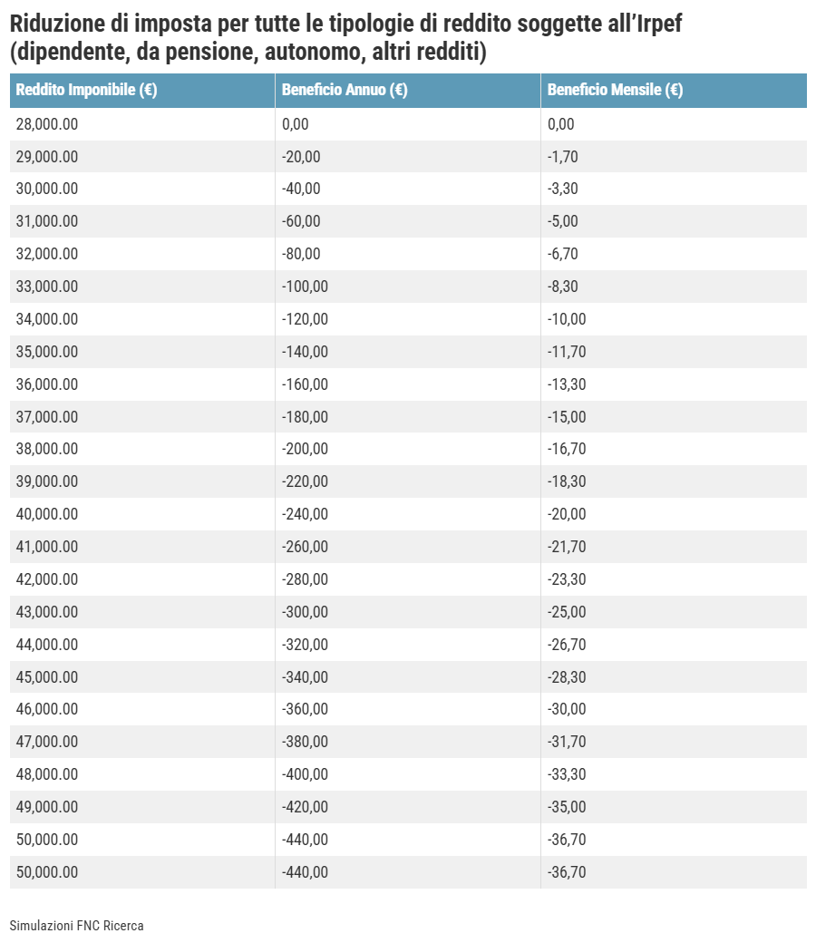Select the 28,000.00 income cell
This screenshot has height=943, width=816.
point(47,124)
